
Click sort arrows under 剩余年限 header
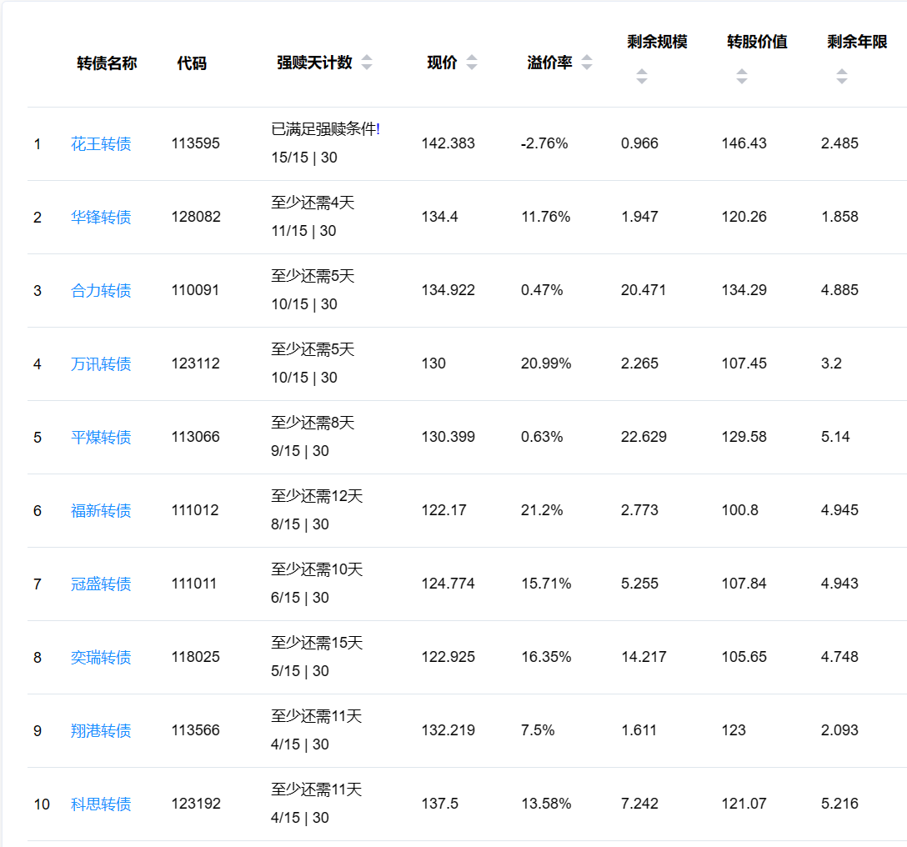842,77
